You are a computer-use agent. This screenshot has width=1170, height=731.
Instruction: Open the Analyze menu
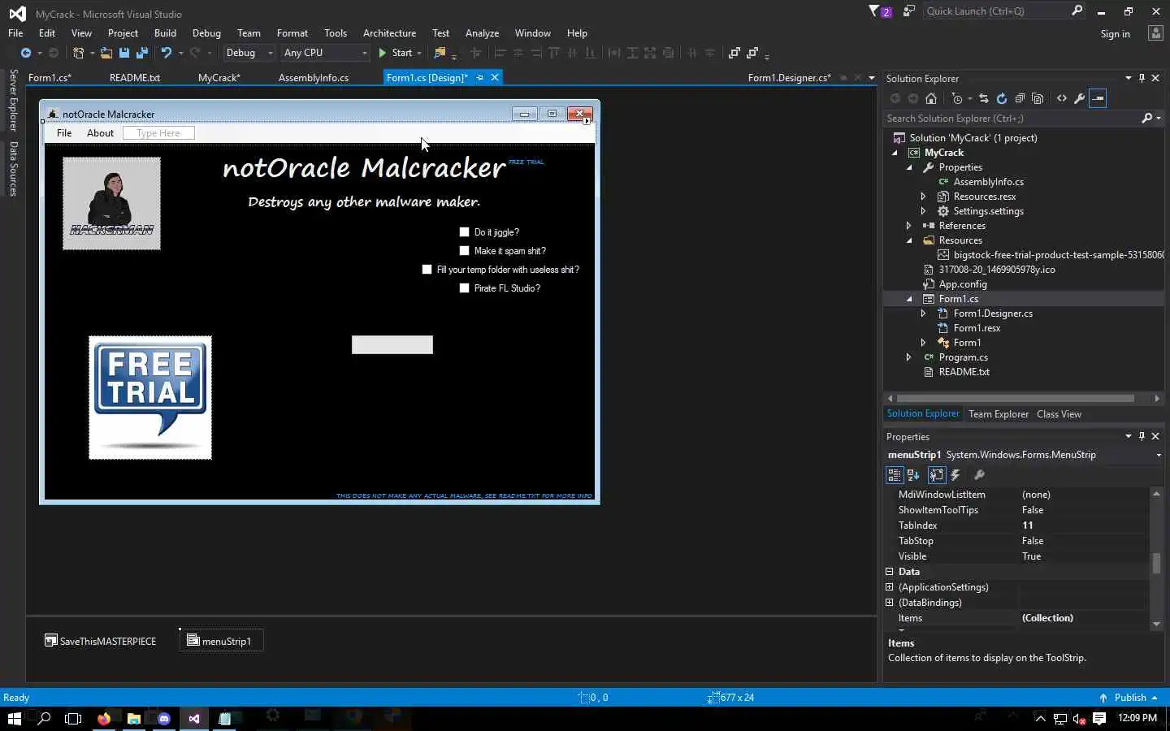tap(482, 33)
